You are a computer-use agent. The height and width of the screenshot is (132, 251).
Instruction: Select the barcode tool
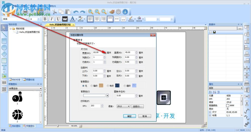pyautogui.click(x=4, y=83)
